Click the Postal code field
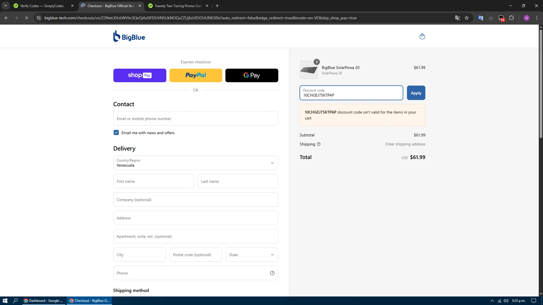 pos(195,255)
